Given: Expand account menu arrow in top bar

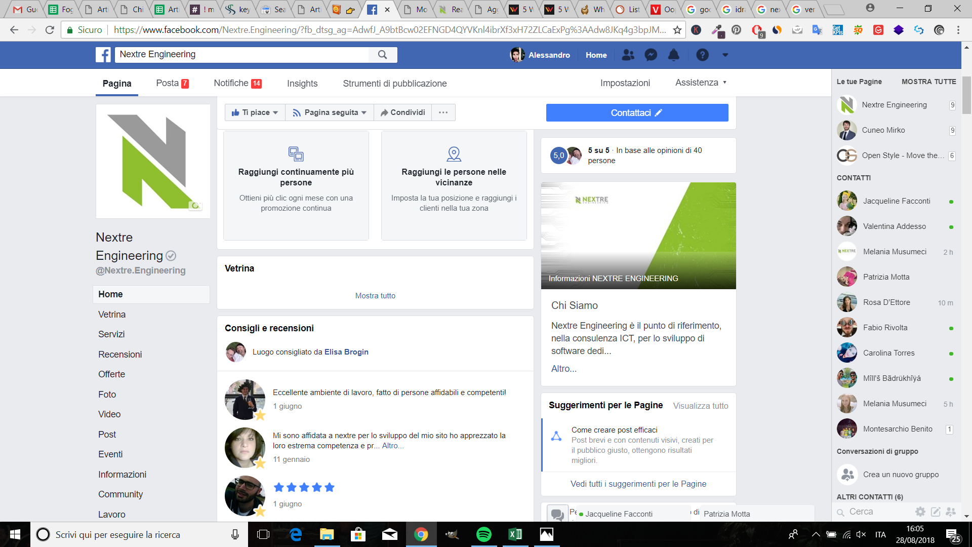Looking at the screenshot, I should (x=725, y=55).
